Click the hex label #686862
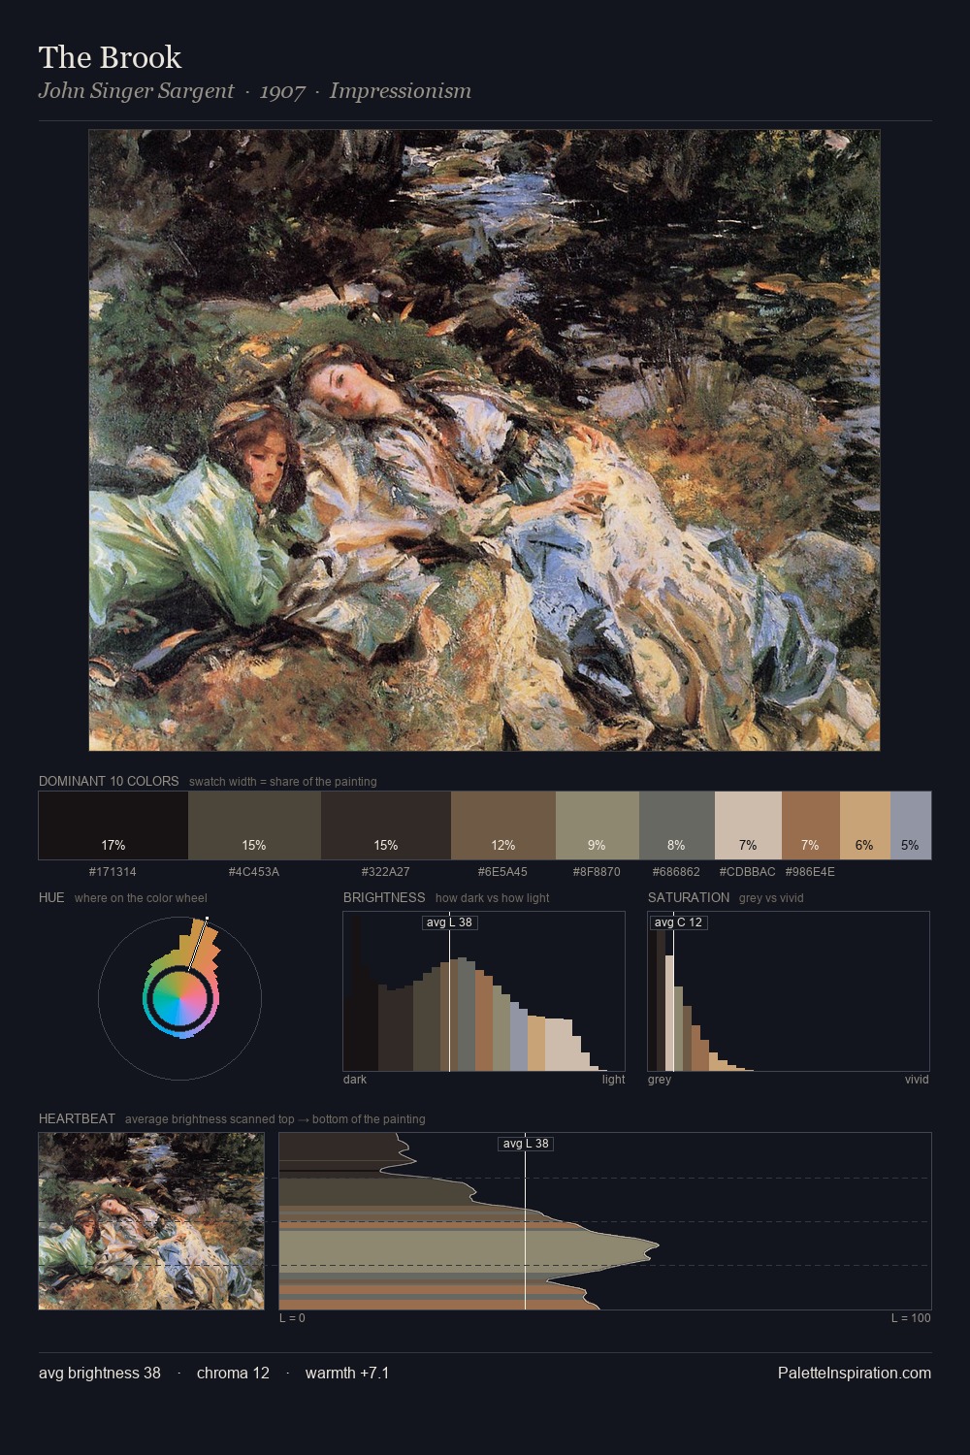The image size is (970, 1455). [676, 872]
